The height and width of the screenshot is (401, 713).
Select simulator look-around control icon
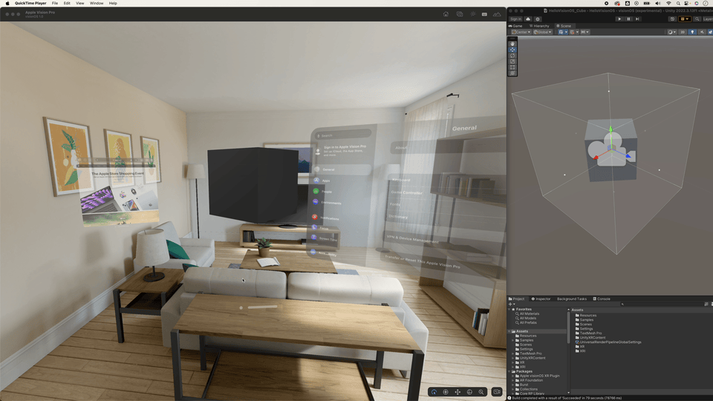446,392
